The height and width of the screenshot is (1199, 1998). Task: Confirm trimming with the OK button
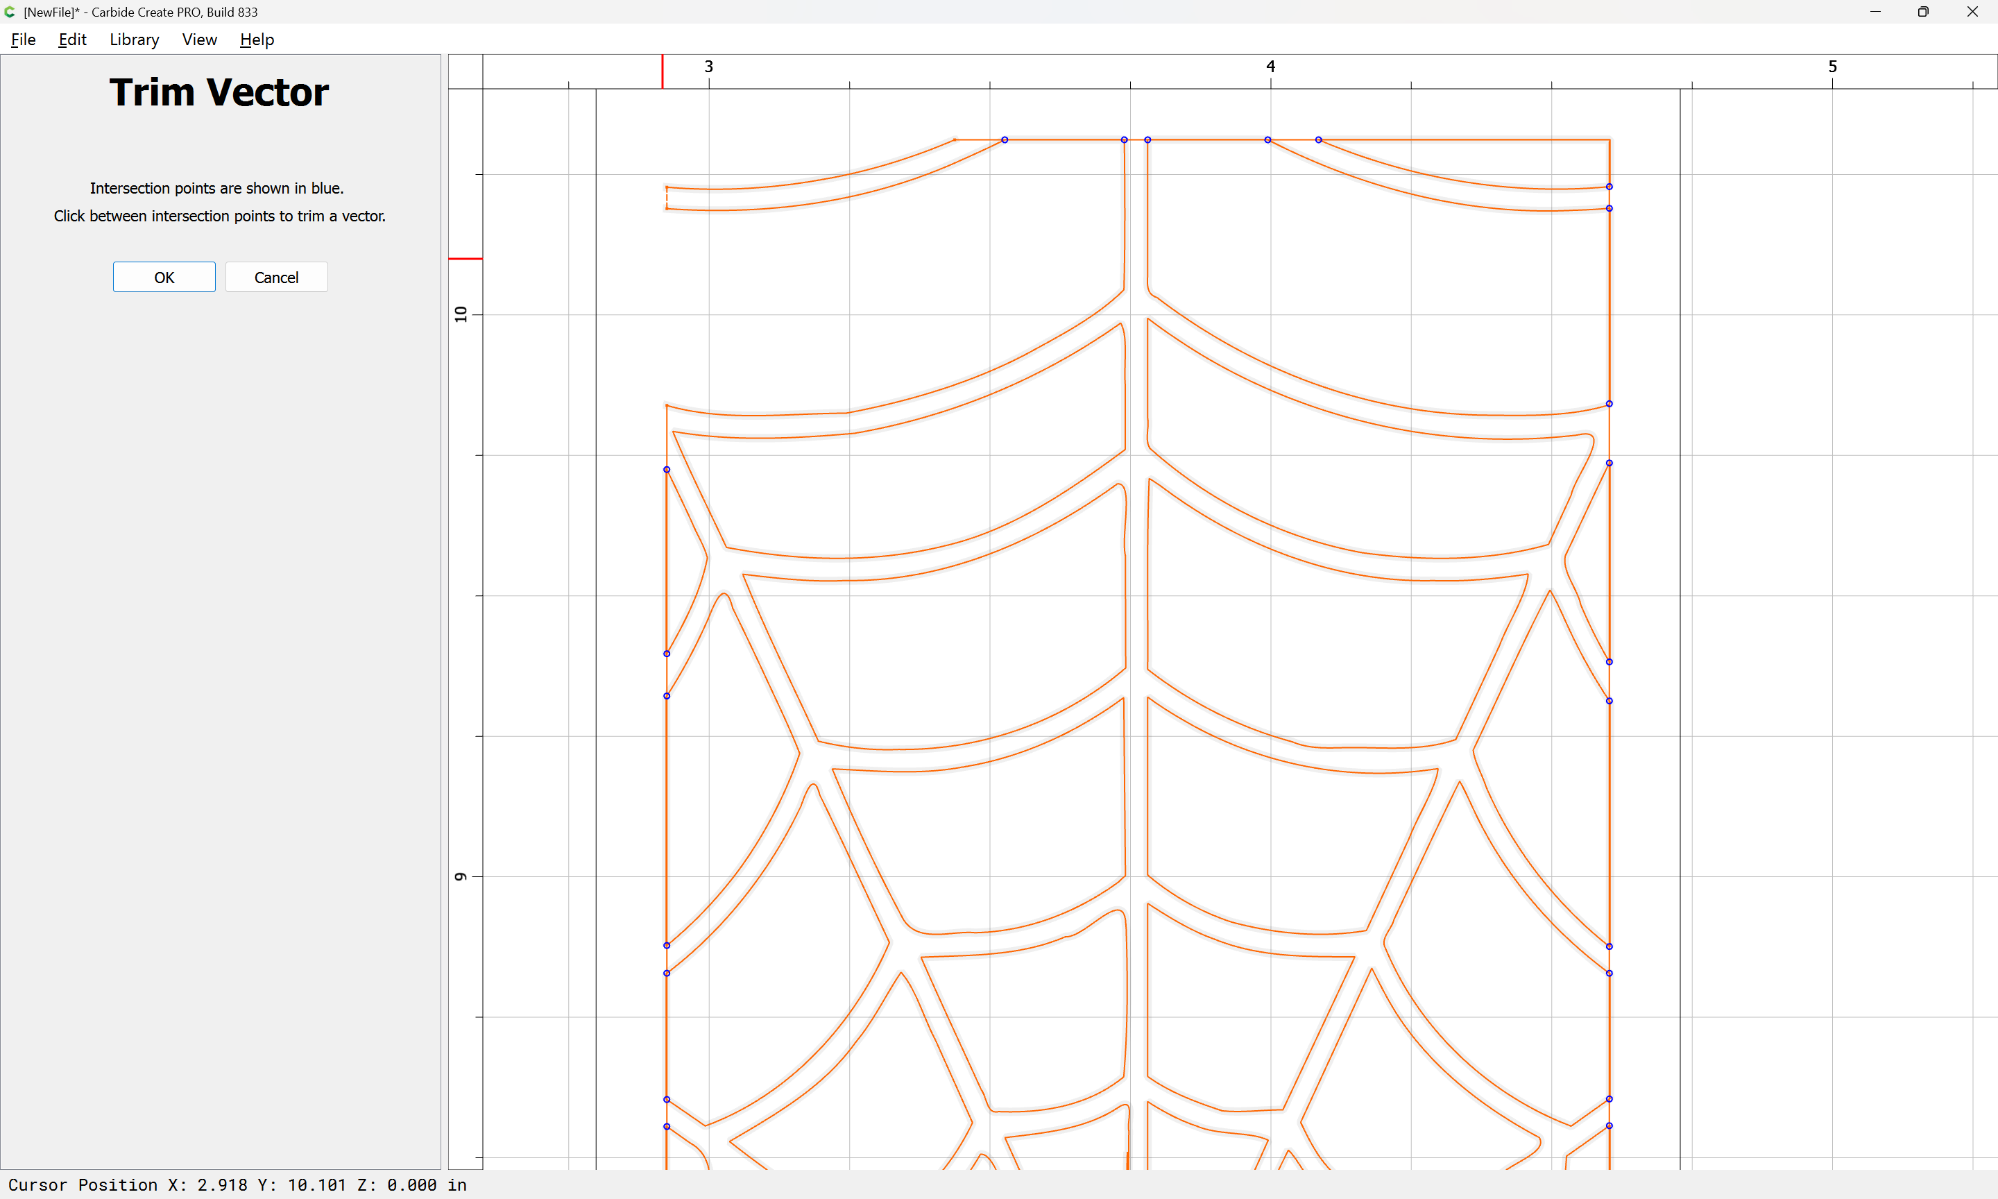(x=164, y=277)
